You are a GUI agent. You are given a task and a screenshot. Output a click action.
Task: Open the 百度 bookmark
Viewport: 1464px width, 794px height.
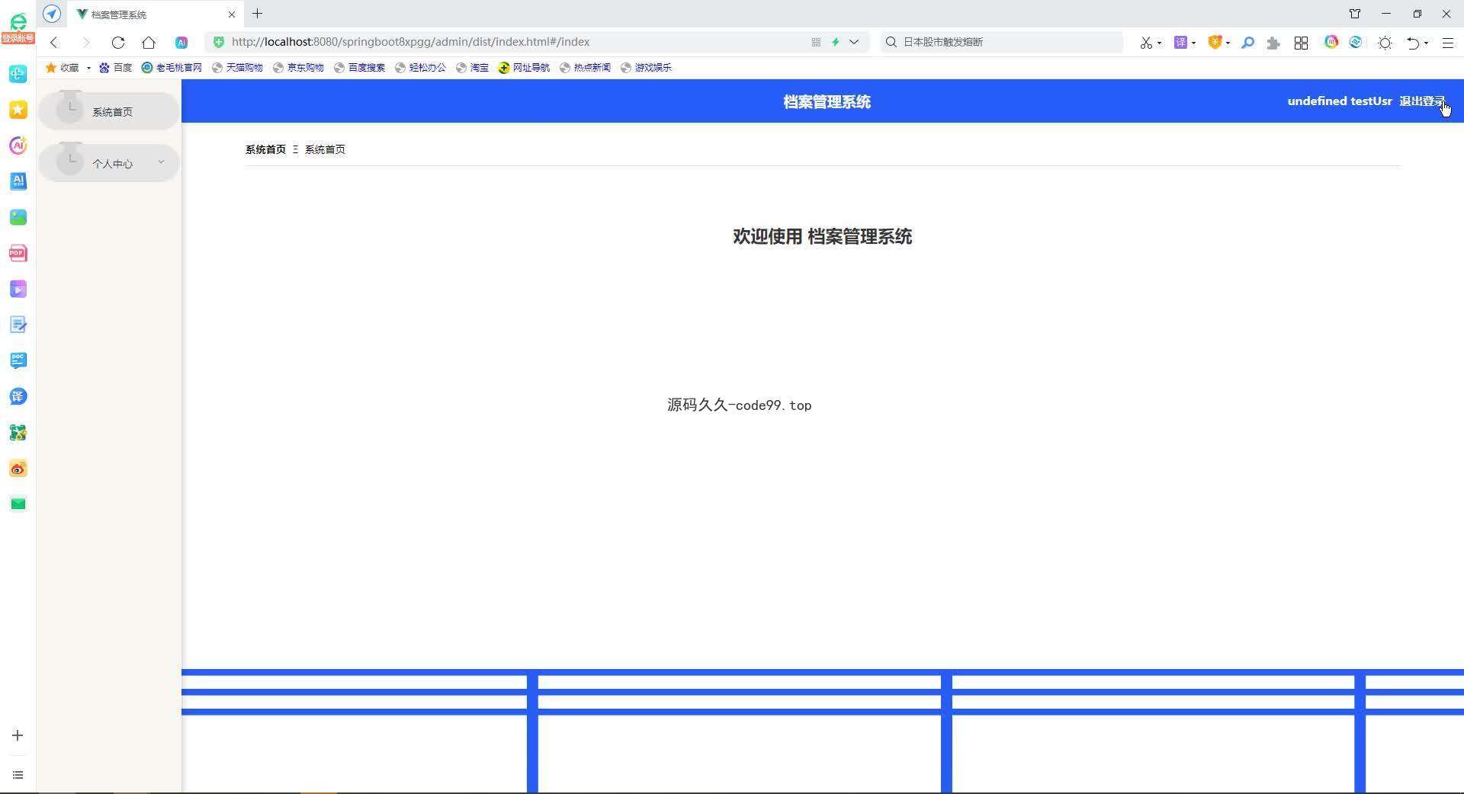click(115, 68)
